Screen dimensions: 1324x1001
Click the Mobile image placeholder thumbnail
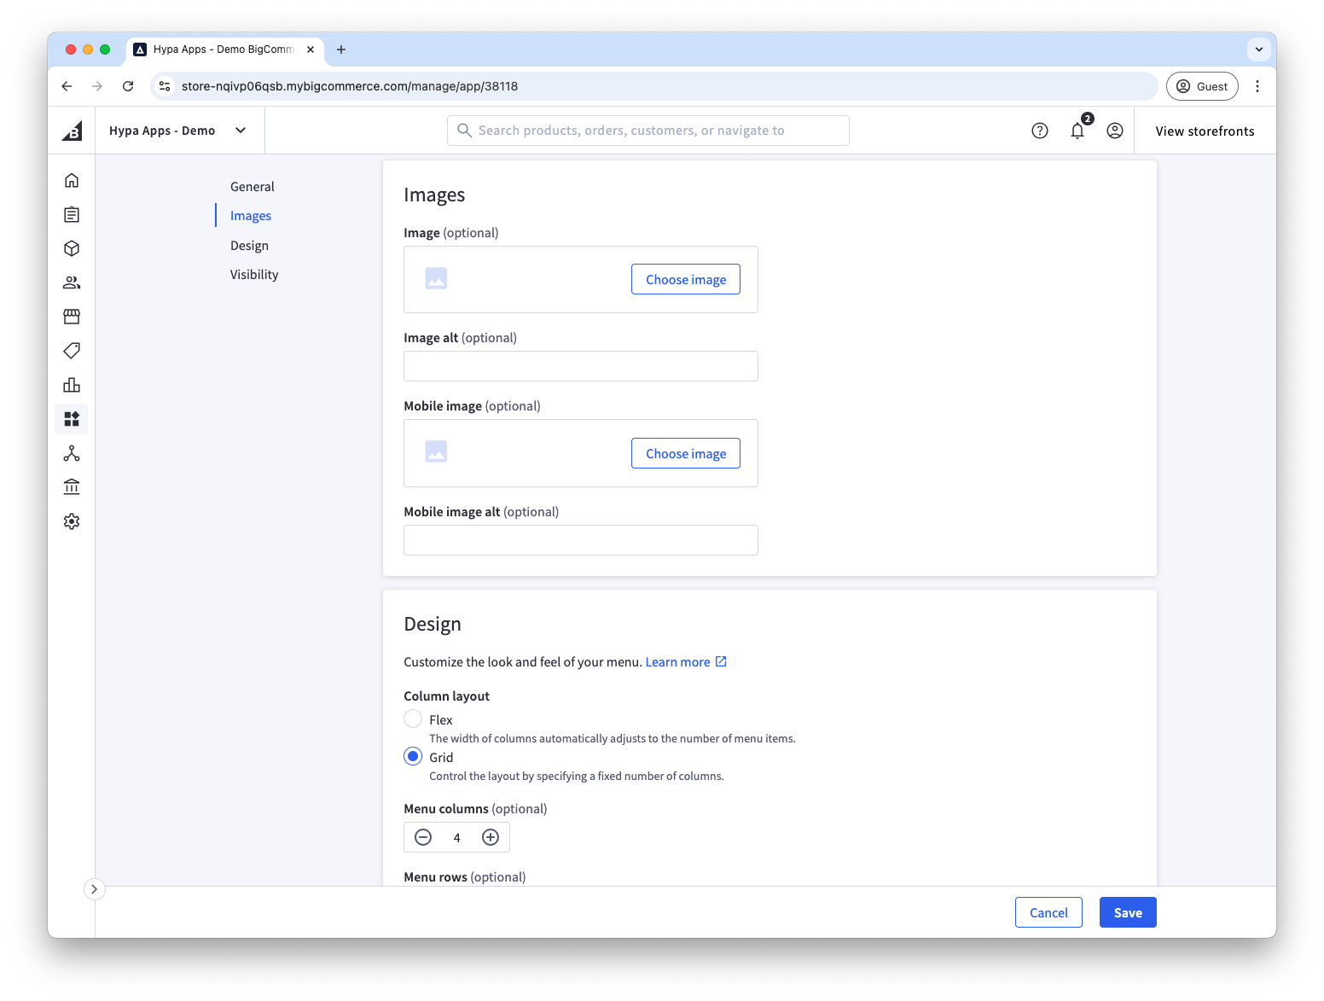(436, 452)
